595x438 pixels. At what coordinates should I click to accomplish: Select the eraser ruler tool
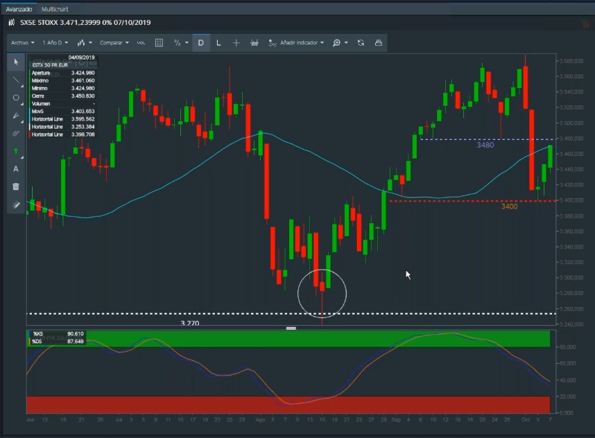[x=16, y=204]
